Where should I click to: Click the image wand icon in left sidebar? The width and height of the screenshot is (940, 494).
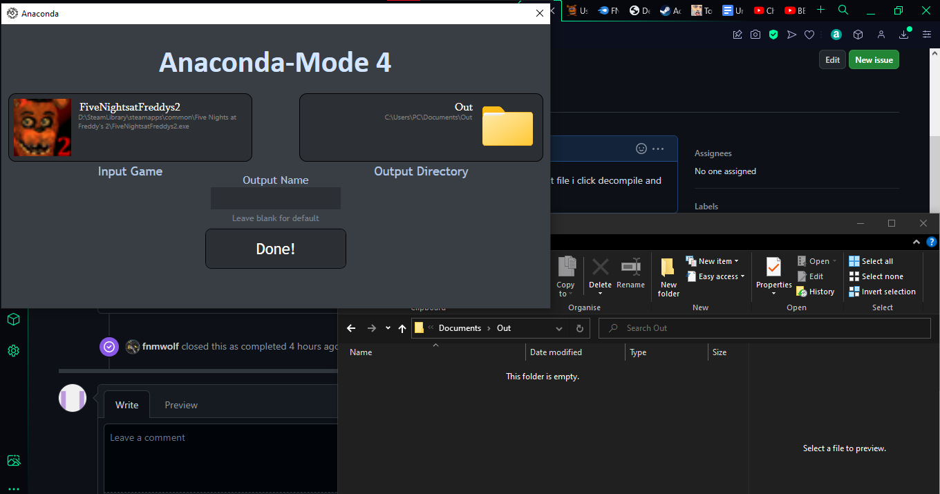[x=13, y=460]
